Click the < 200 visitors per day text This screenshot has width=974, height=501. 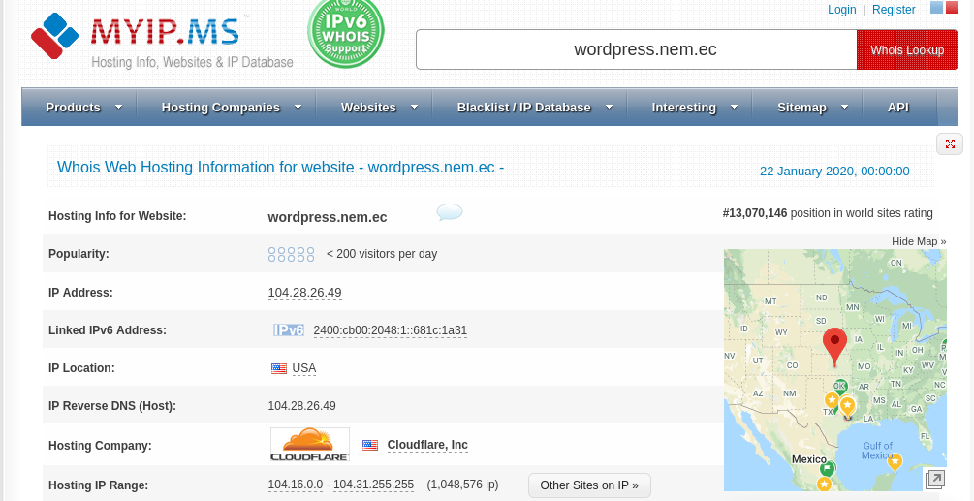(382, 254)
